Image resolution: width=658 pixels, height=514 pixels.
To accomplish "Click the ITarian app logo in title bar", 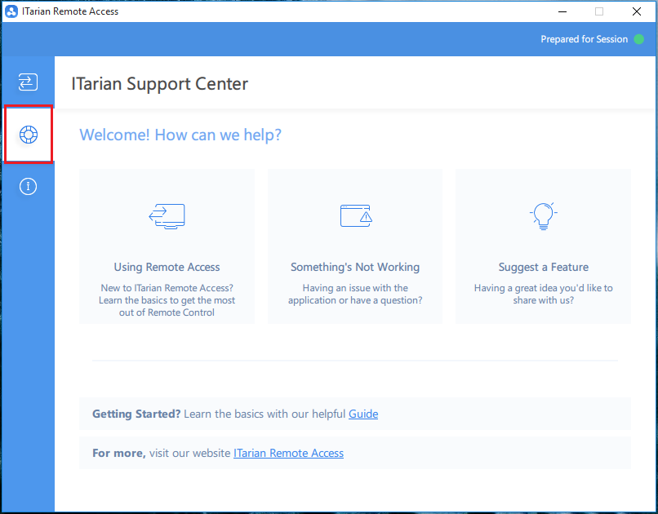I will (x=11, y=11).
